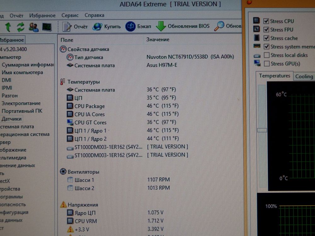Select Электропитание tree item

coord(21,103)
